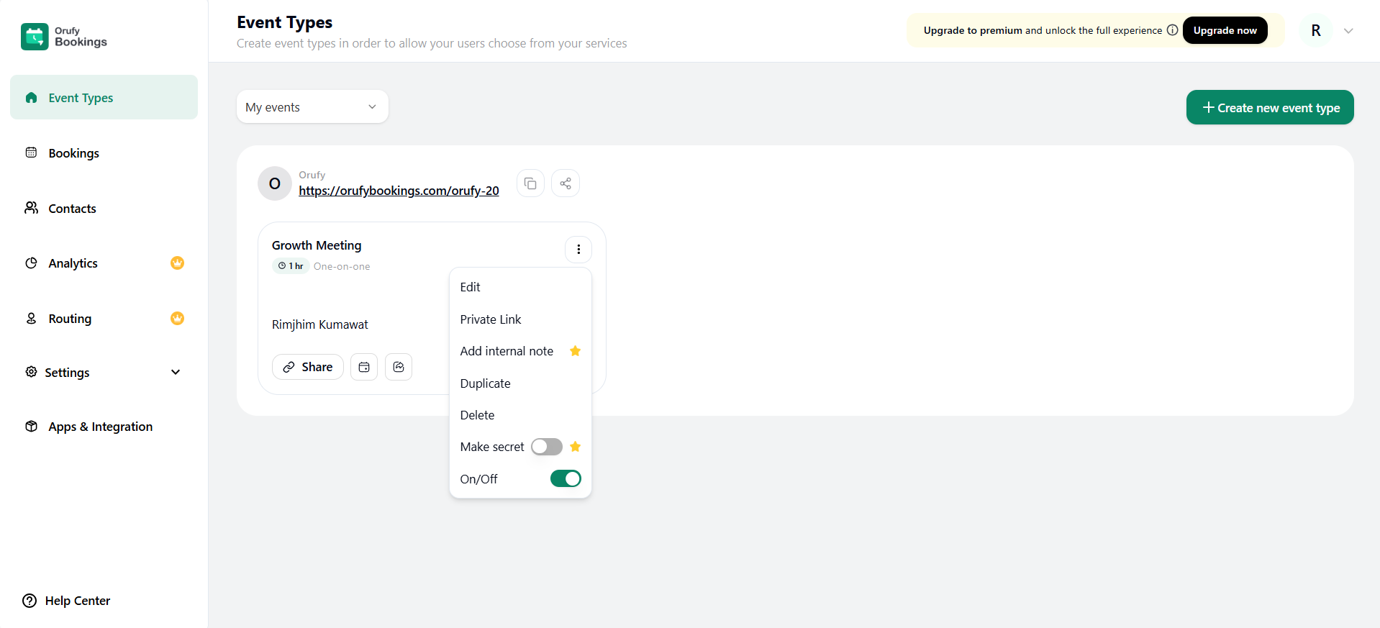1380x628 pixels.
Task: Click Create new event type button
Action: click(1270, 108)
